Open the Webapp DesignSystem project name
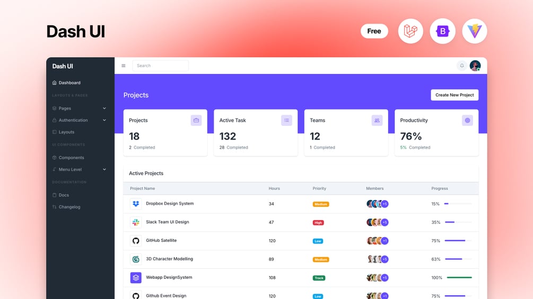This screenshot has width=533, height=299. point(169,277)
